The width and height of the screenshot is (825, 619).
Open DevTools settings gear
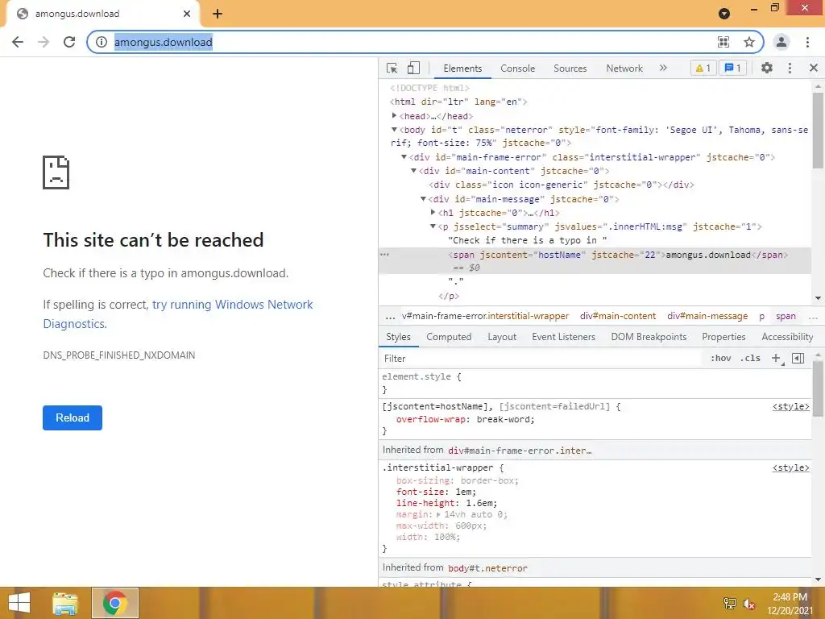(767, 68)
